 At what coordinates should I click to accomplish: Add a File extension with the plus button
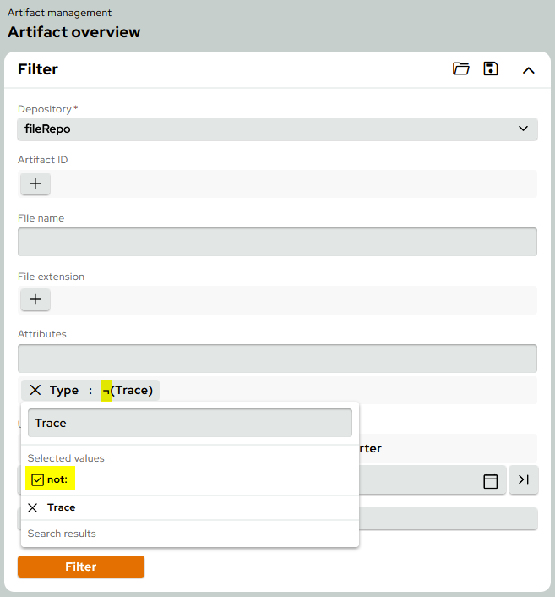pyautogui.click(x=35, y=300)
